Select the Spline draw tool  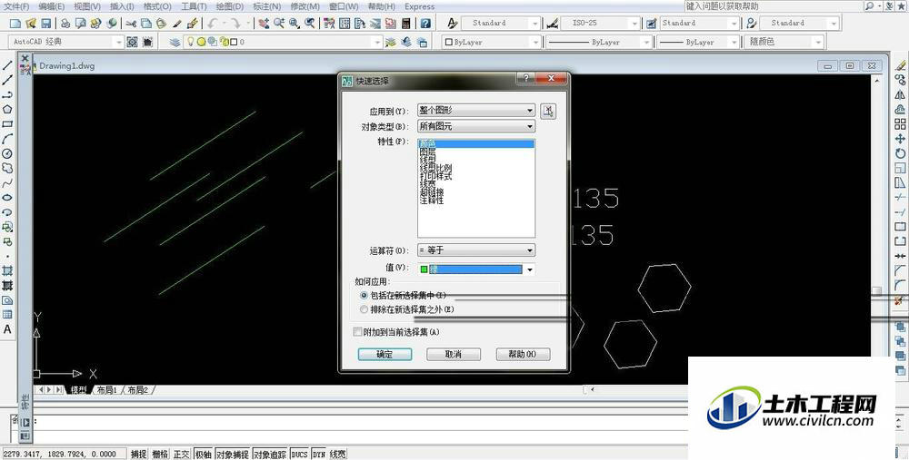[x=7, y=183]
